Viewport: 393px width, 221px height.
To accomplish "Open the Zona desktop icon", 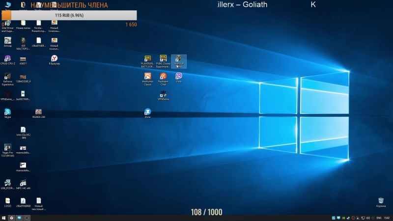I will tap(147, 112).
